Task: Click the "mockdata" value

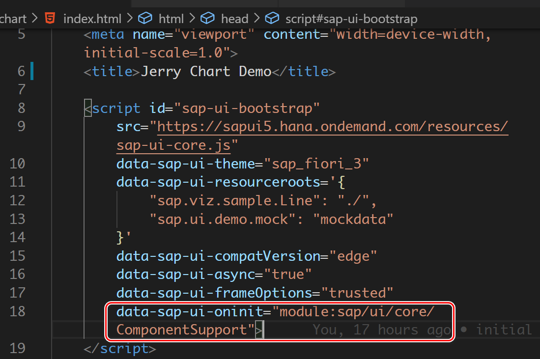Action: click(x=353, y=219)
